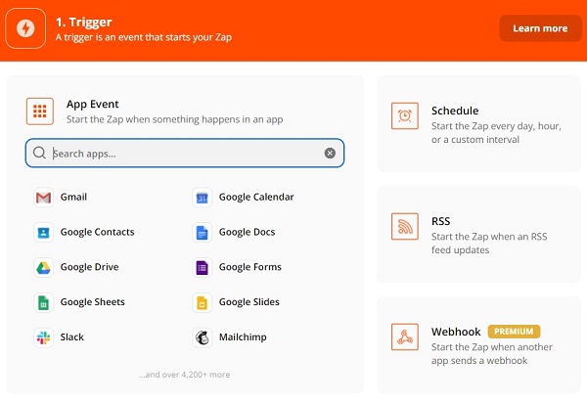Choose the Google Sheets label
587x403 pixels.
click(93, 302)
